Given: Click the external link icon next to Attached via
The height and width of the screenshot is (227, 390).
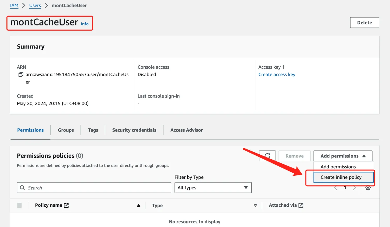Looking at the screenshot, I should point(301,205).
